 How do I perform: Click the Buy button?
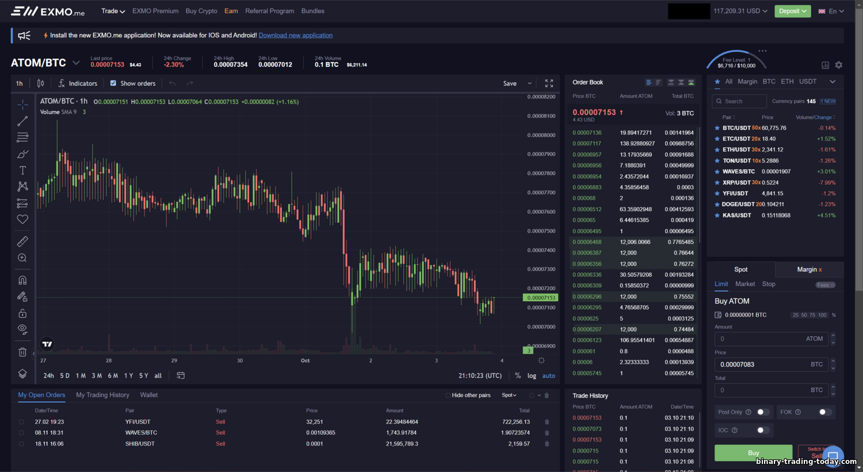coord(753,452)
